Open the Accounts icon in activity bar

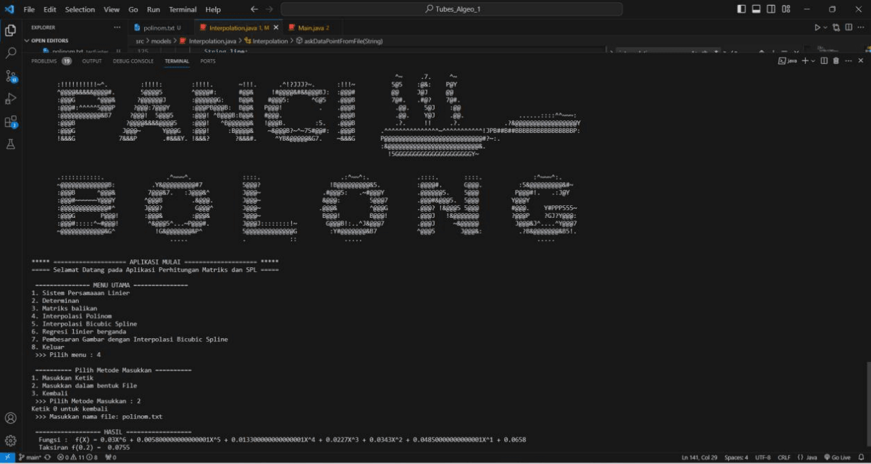pyautogui.click(x=11, y=418)
